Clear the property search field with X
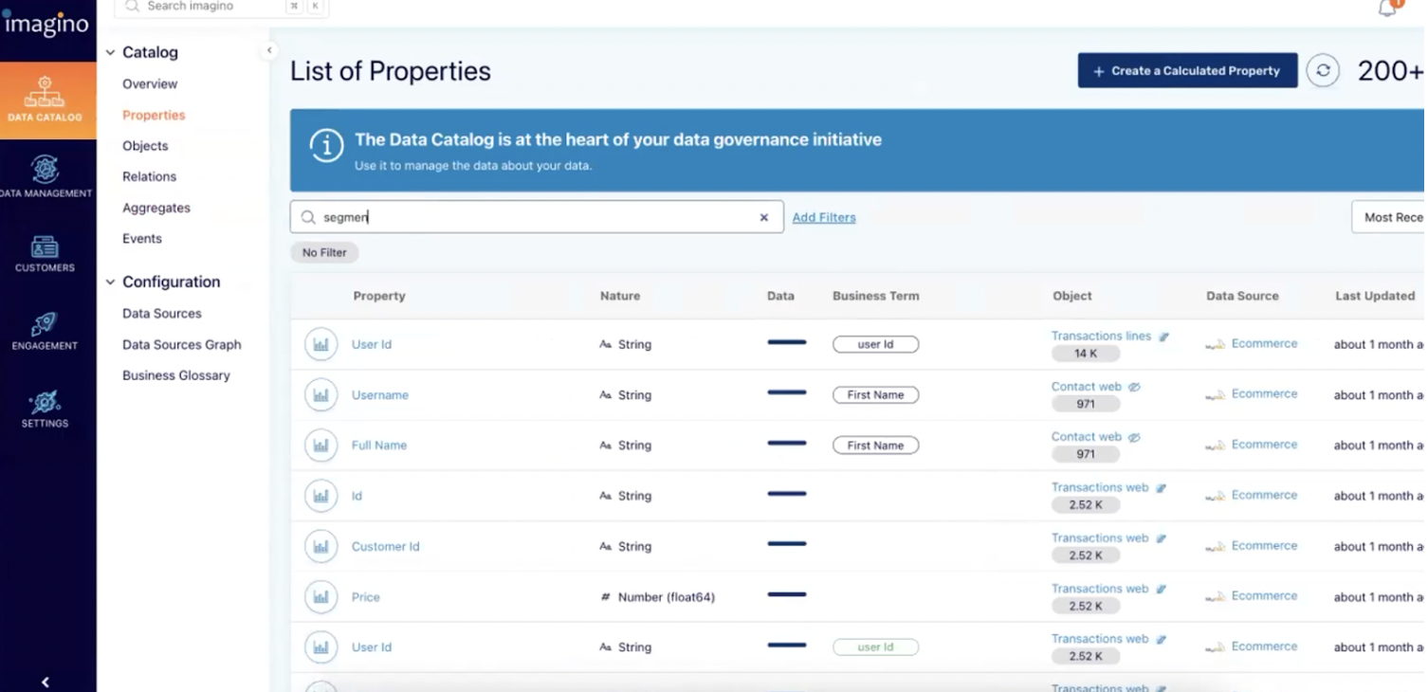The width and height of the screenshot is (1428, 692). [x=764, y=217]
